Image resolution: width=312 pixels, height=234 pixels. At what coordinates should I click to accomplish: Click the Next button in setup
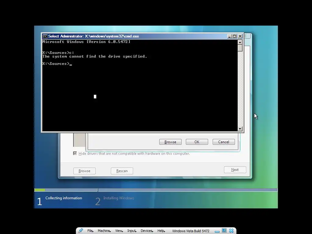click(235, 170)
